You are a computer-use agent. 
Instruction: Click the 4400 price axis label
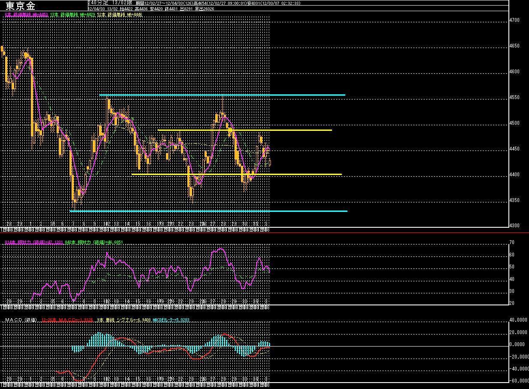pos(514,175)
